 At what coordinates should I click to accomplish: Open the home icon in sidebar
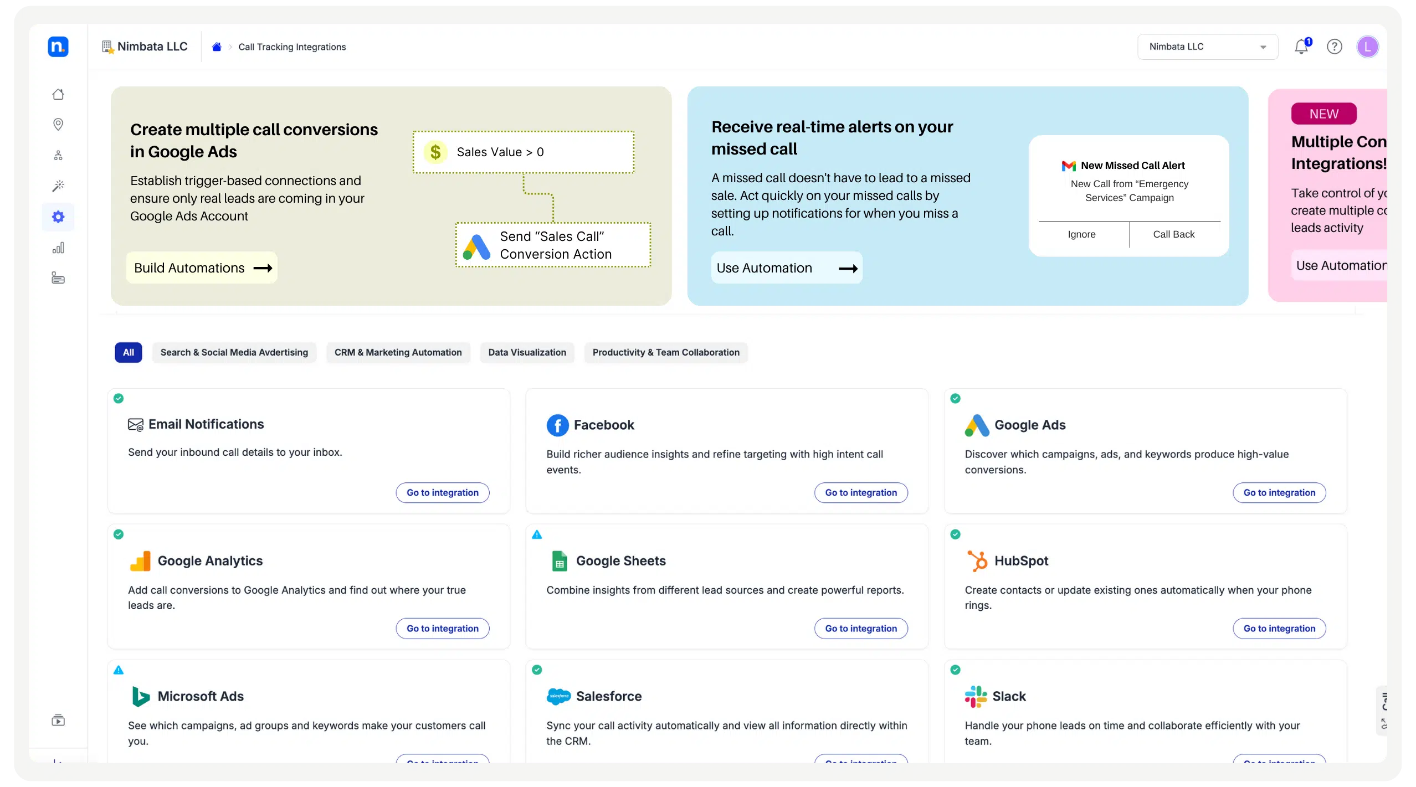click(x=58, y=94)
